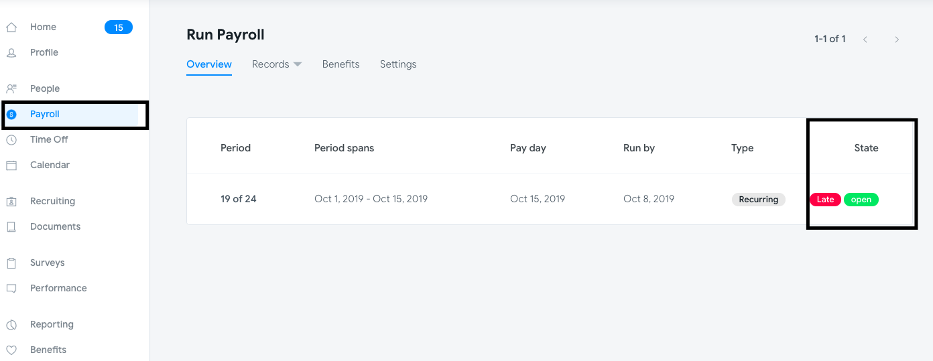Click the Payroll dollar icon

(11, 115)
